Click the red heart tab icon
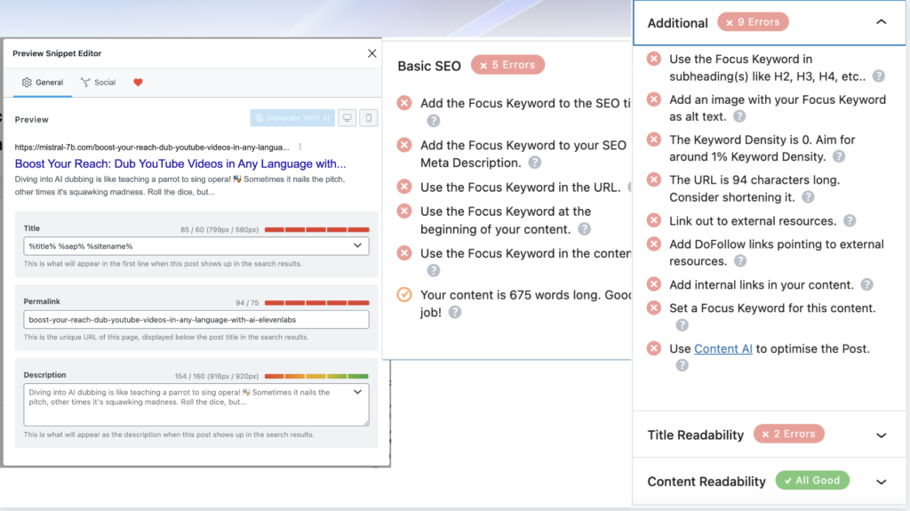Image resolution: width=910 pixels, height=511 pixels. point(138,83)
